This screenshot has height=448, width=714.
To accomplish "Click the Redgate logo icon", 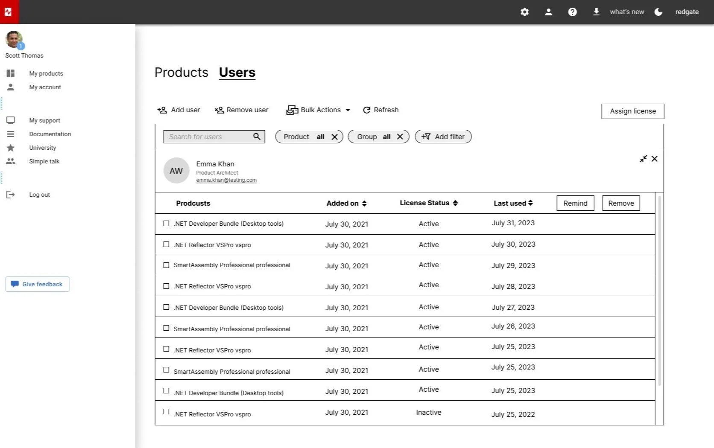I will pos(9,12).
